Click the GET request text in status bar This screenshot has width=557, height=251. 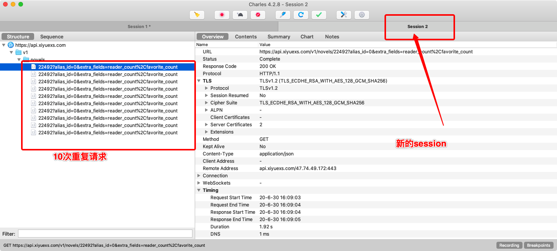[x=104, y=245]
